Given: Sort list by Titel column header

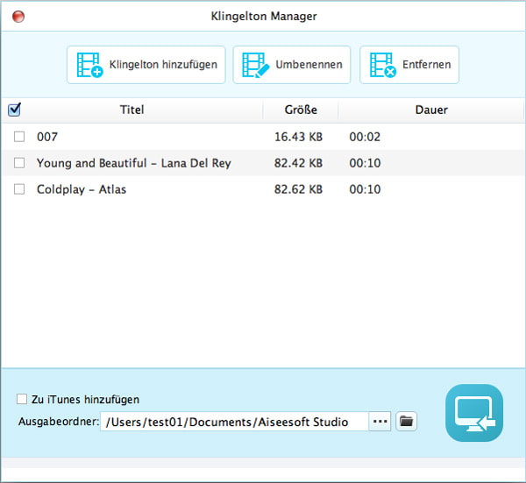Looking at the screenshot, I should click(x=131, y=110).
